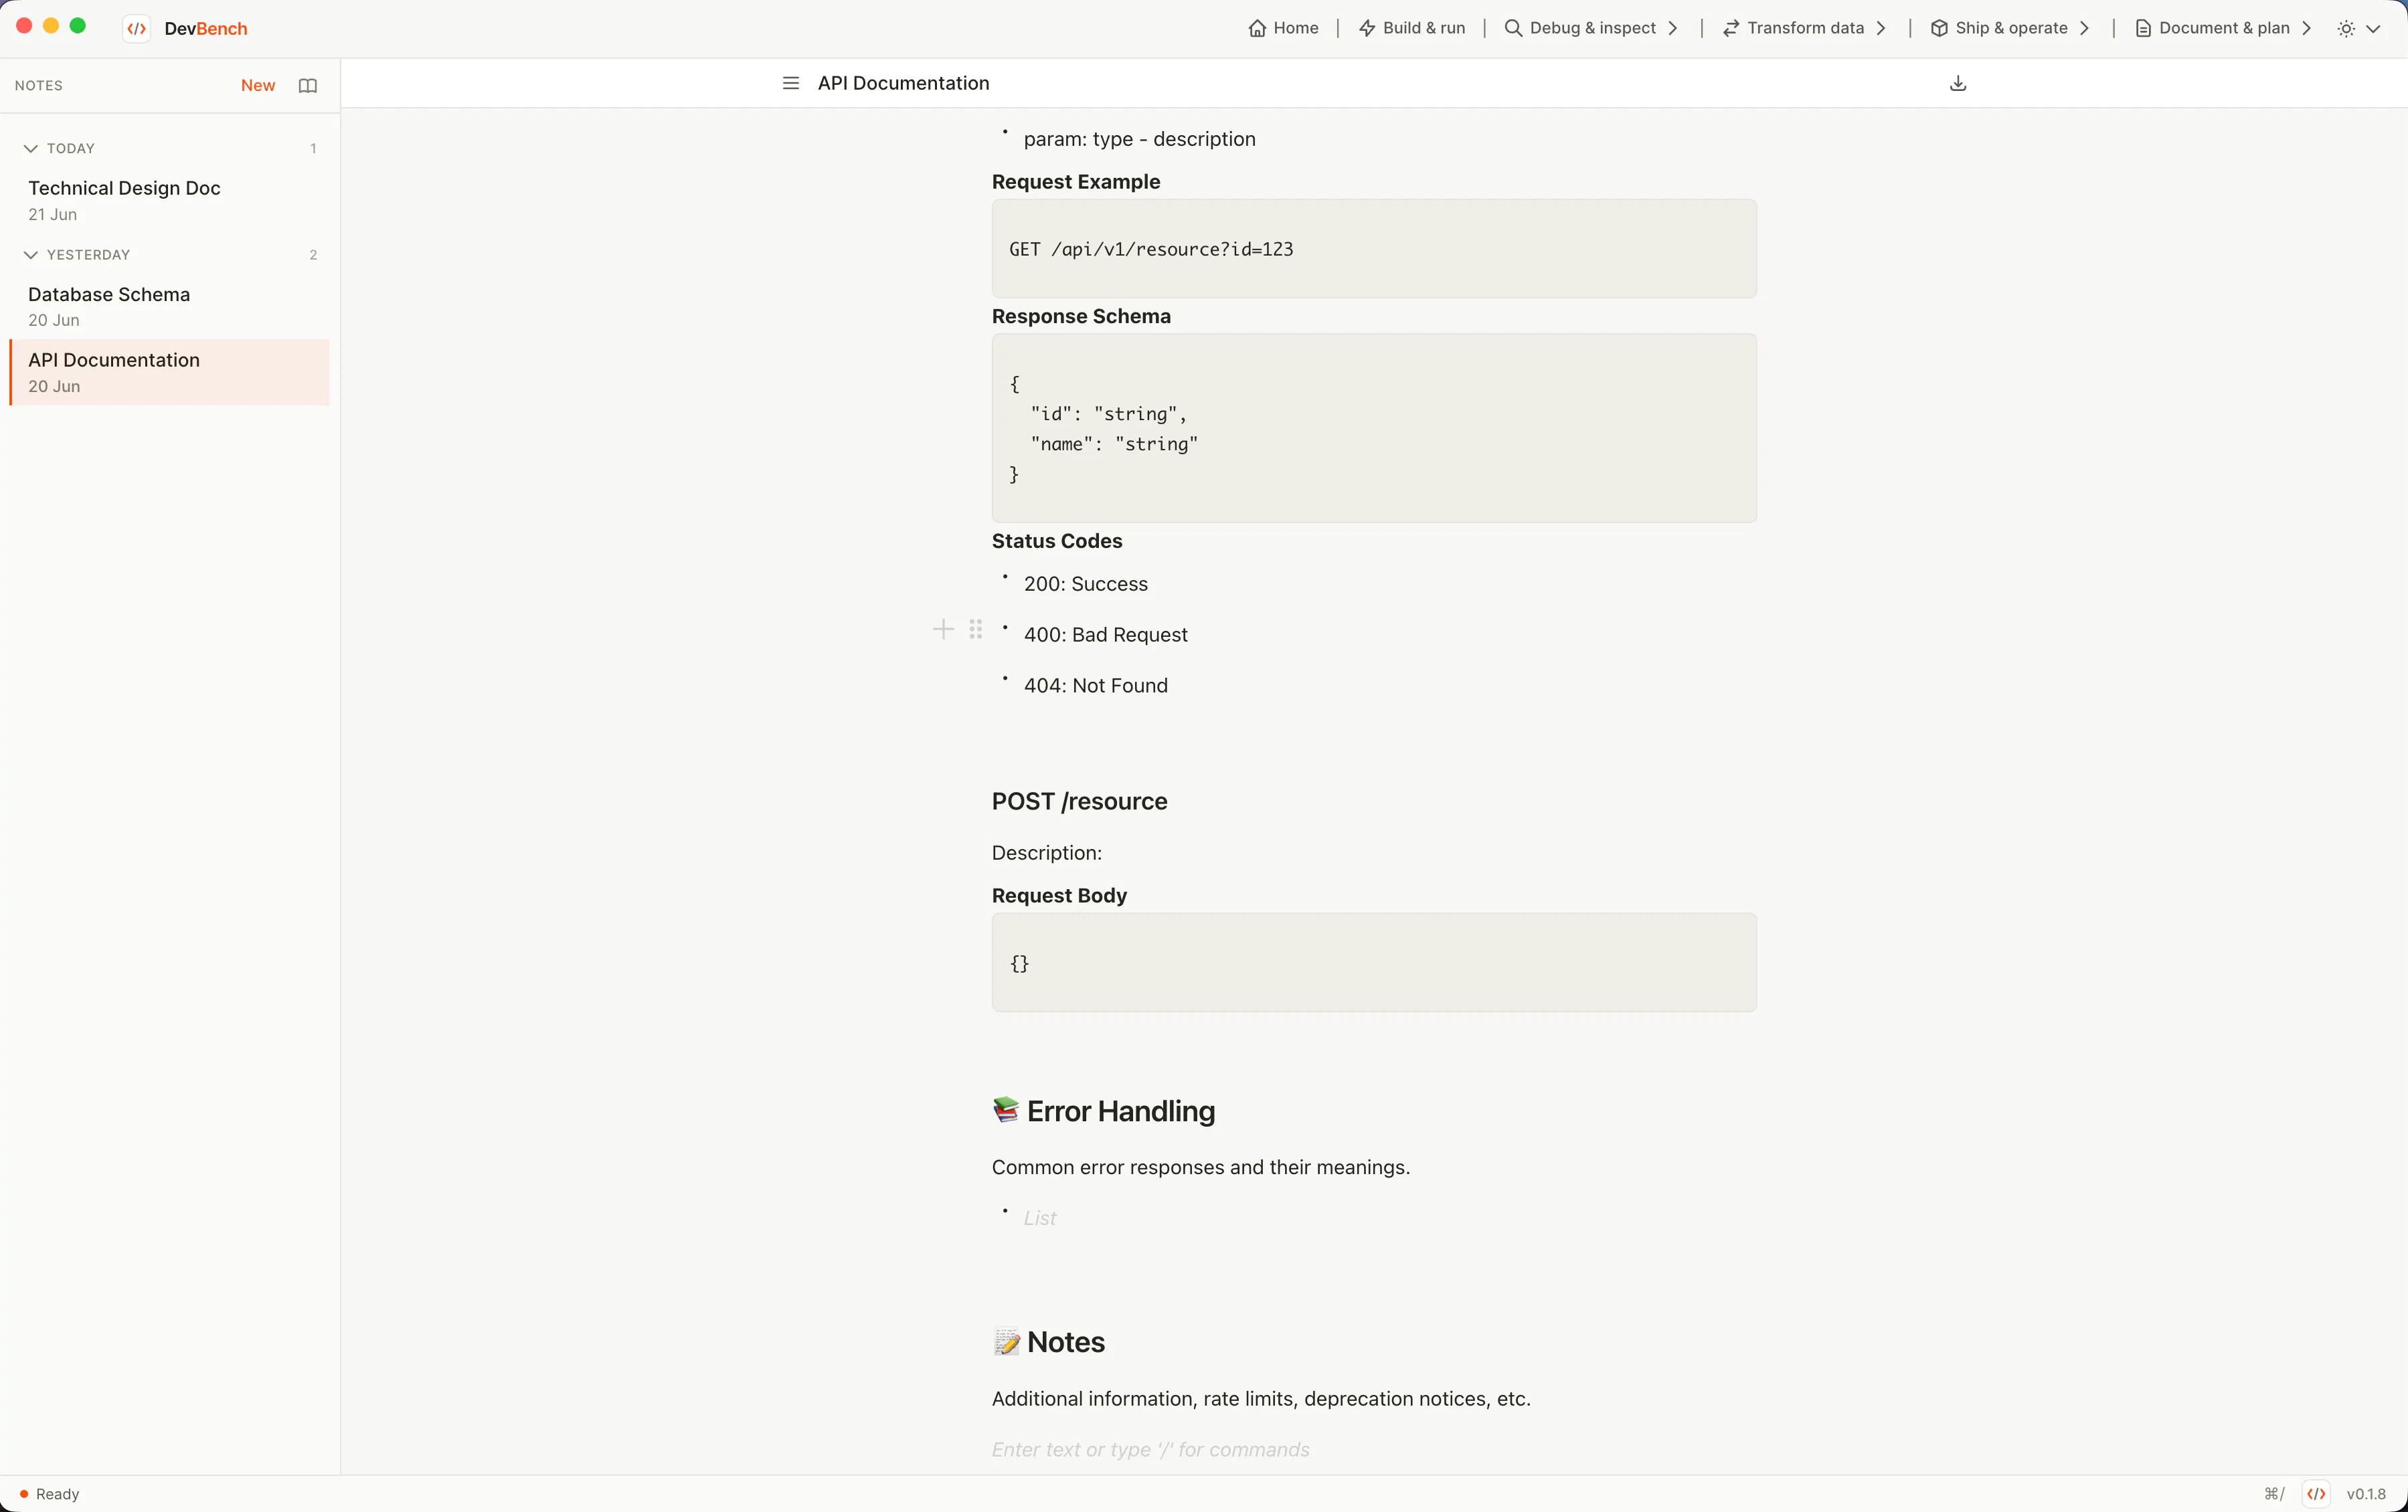
Task: Click the DevBench icon in status bar
Action: pyautogui.click(x=2316, y=1494)
